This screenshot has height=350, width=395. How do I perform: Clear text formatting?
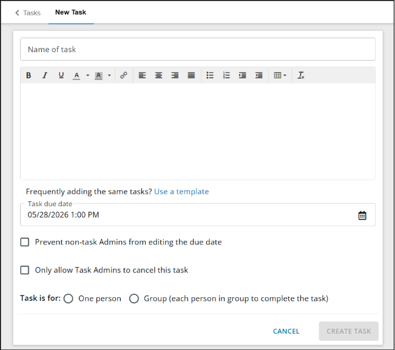pos(301,75)
